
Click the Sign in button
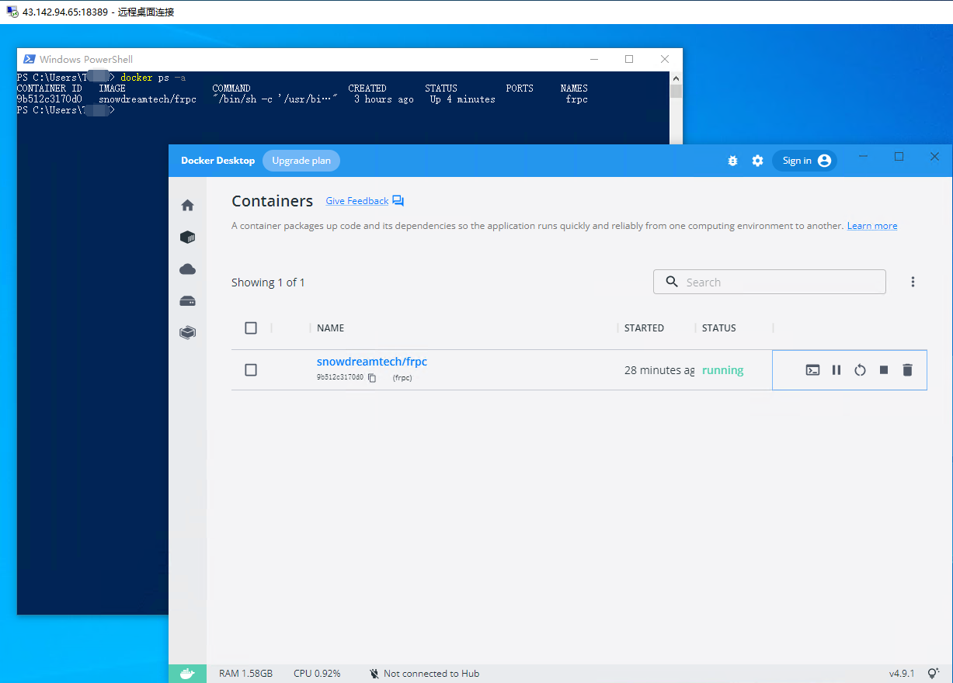(805, 161)
